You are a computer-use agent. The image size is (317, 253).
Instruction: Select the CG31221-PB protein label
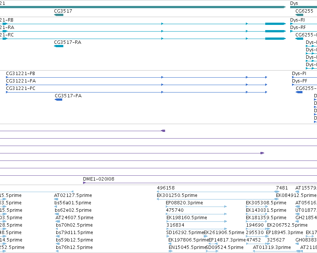[20, 74]
